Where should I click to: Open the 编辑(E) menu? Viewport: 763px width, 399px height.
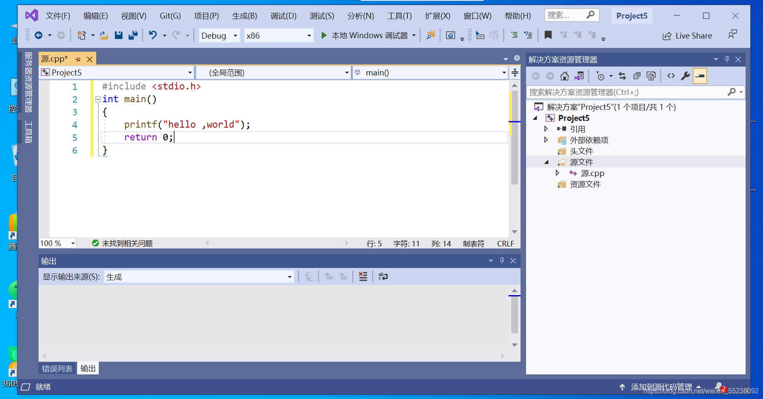coord(96,16)
